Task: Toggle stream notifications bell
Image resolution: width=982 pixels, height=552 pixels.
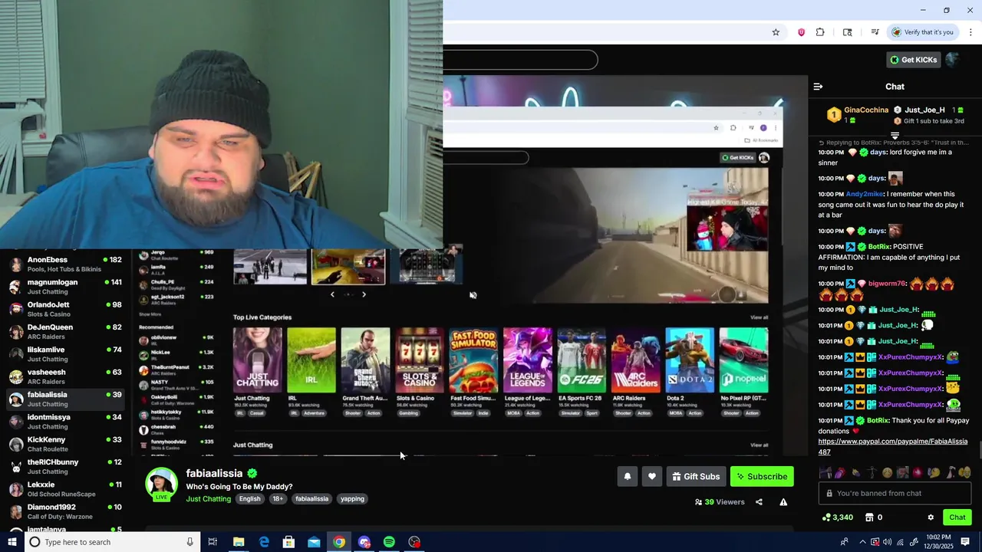Action: tap(627, 477)
